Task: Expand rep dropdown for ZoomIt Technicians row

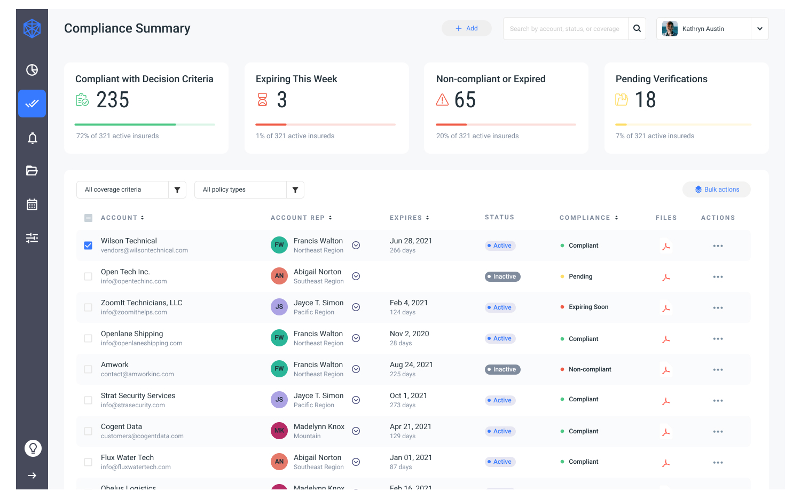Action: (356, 307)
